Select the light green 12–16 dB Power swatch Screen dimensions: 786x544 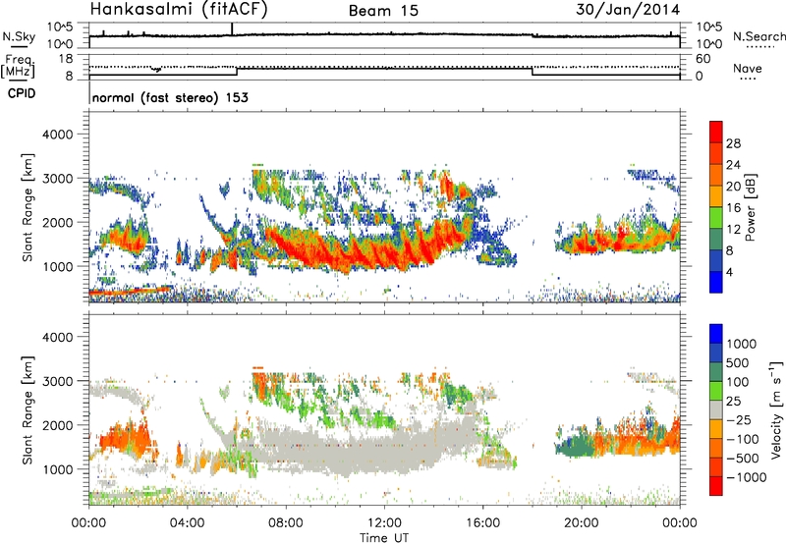716,218
